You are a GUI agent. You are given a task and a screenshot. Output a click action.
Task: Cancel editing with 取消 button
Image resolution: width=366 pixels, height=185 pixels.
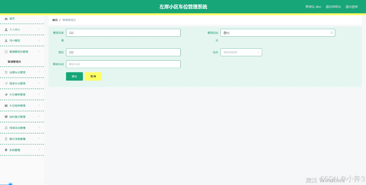tap(93, 76)
